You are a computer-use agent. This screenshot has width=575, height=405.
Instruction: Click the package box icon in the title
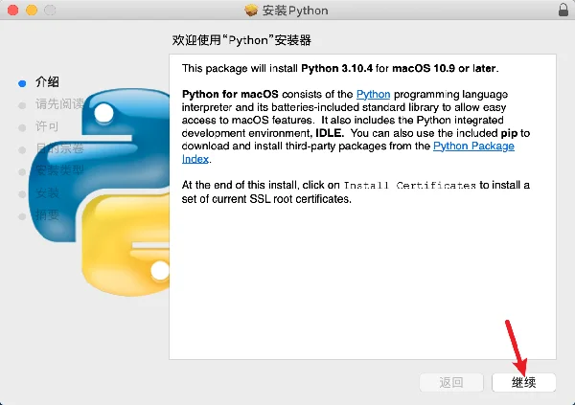[x=251, y=11]
